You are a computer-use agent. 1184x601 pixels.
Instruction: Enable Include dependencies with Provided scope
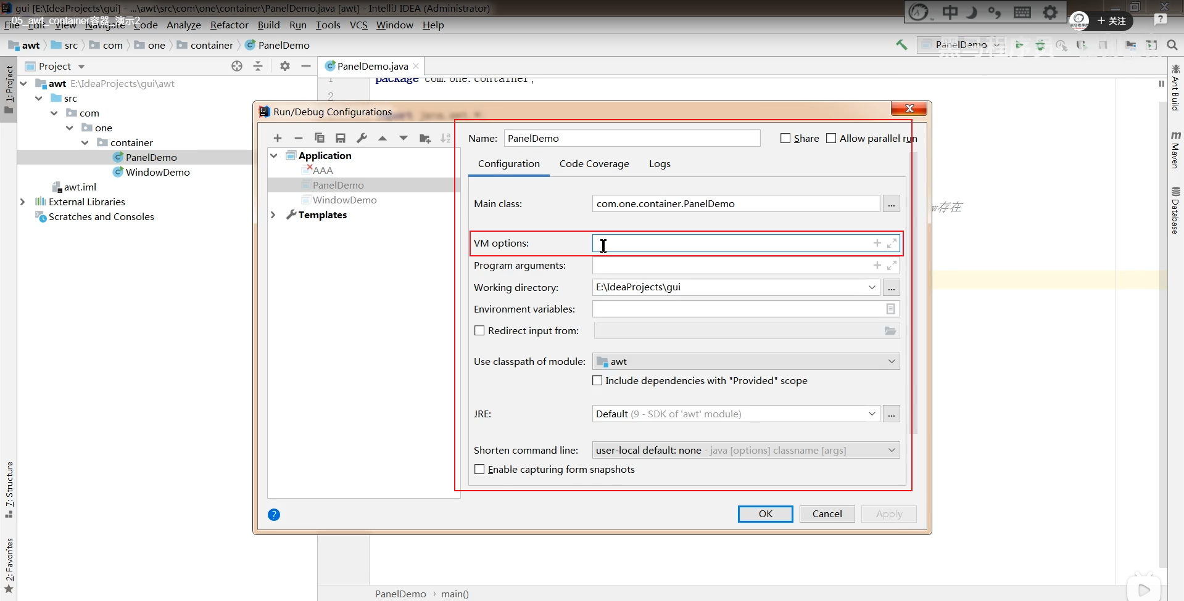[x=597, y=380]
